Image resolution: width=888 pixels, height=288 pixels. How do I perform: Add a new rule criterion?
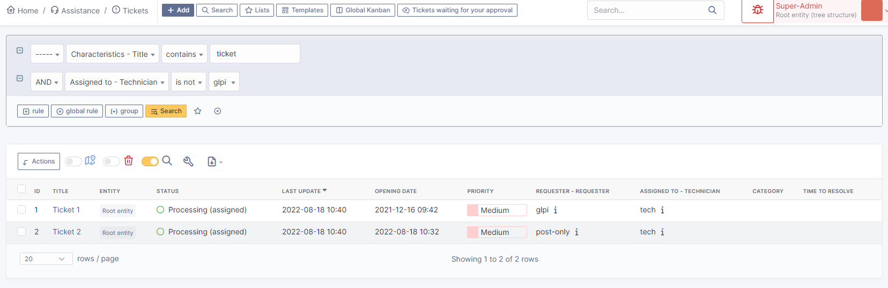[x=33, y=111]
